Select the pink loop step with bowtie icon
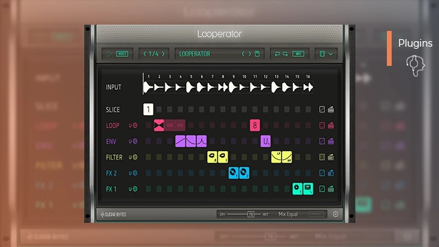Viewport: 439px width, 247px height. tap(159, 125)
